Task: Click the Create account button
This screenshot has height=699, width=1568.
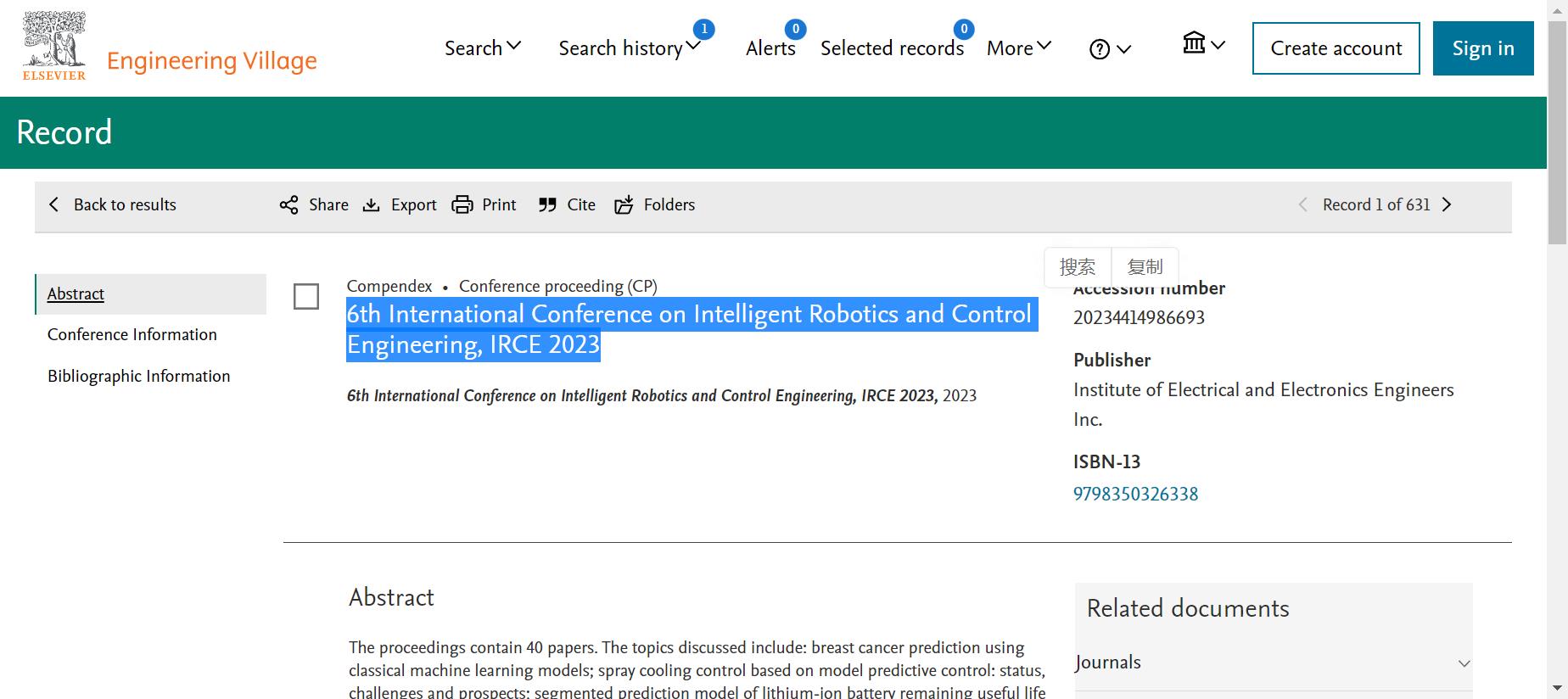Action: click(x=1336, y=48)
